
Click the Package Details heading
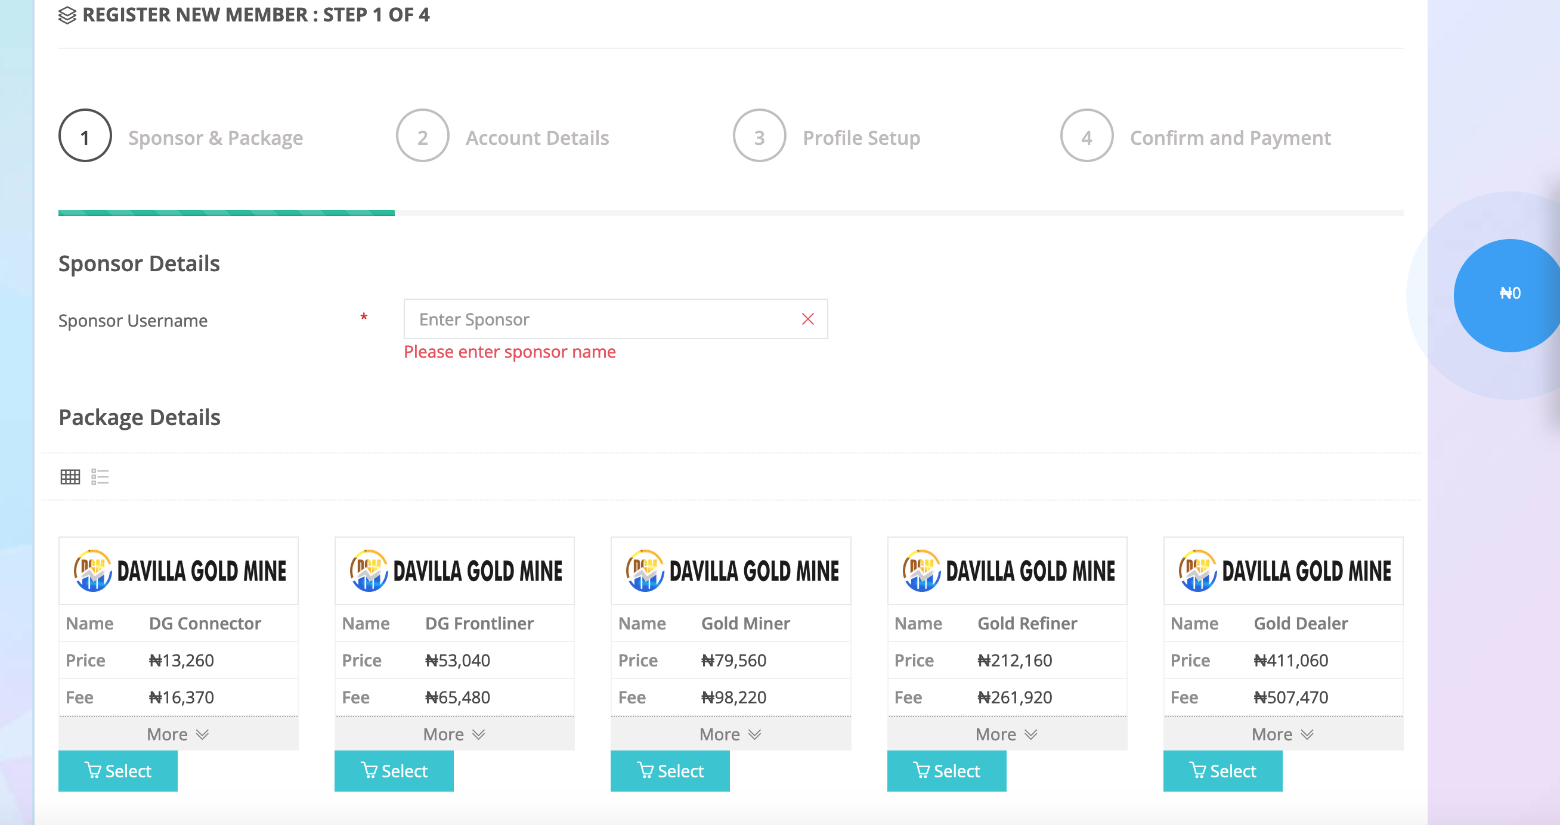click(140, 418)
